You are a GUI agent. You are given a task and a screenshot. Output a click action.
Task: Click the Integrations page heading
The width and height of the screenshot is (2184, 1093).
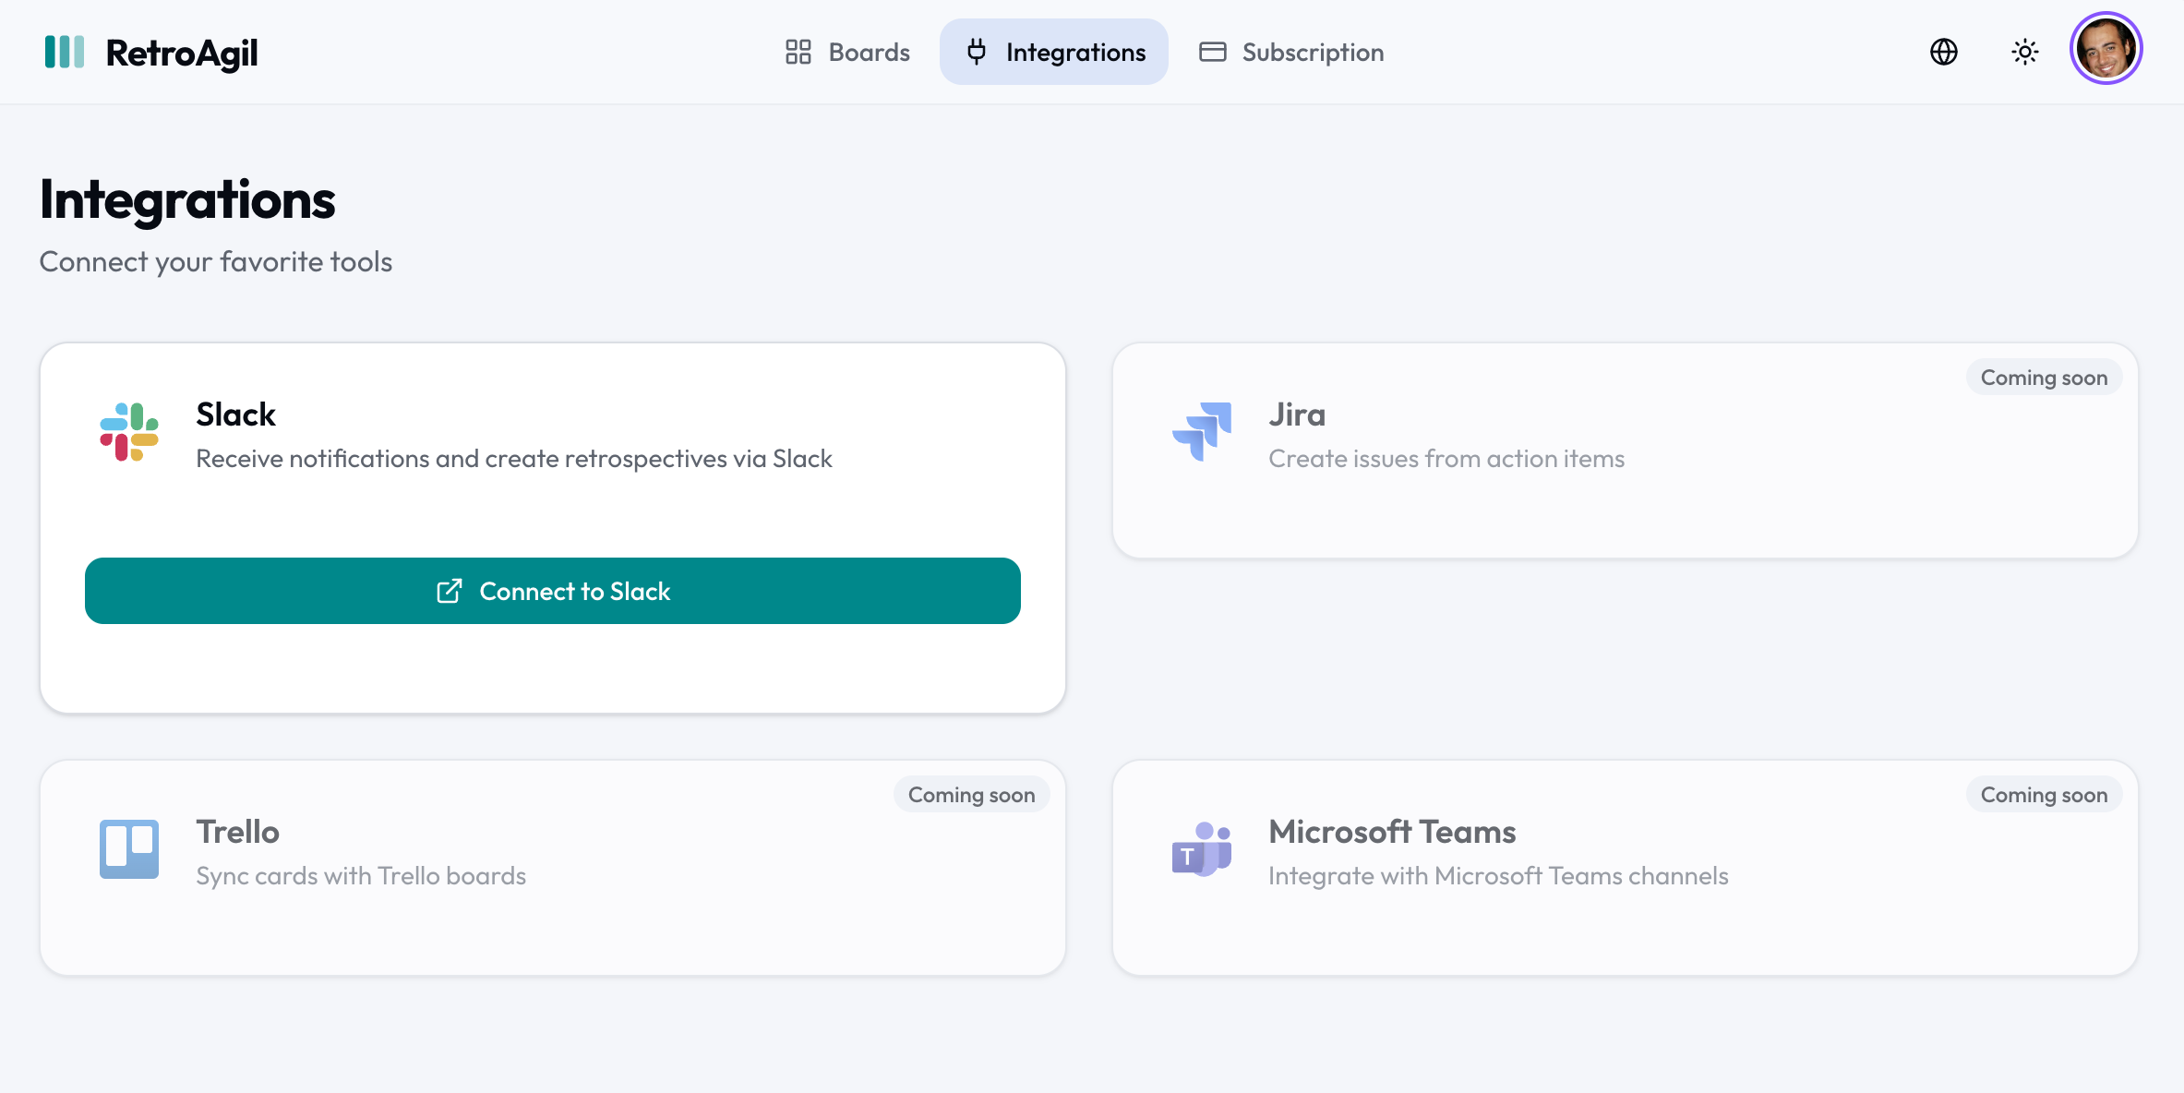pos(187,200)
